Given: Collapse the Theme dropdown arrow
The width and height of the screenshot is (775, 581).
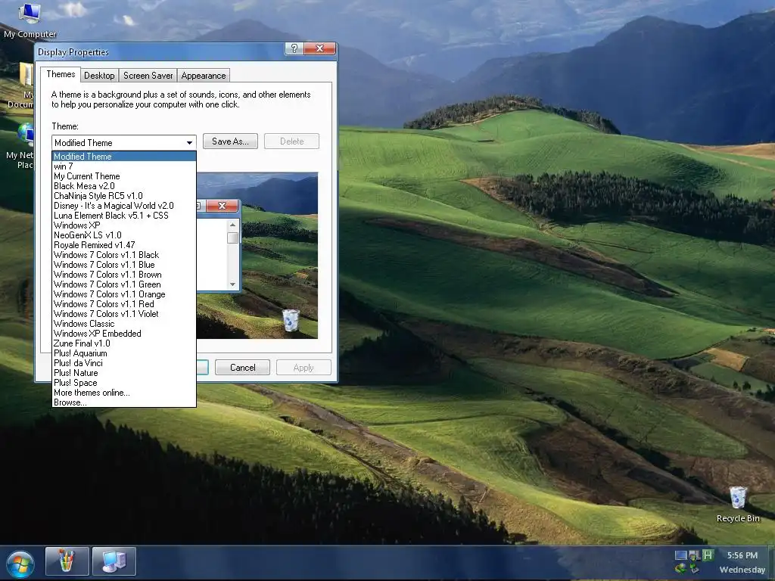Looking at the screenshot, I should tap(189, 143).
